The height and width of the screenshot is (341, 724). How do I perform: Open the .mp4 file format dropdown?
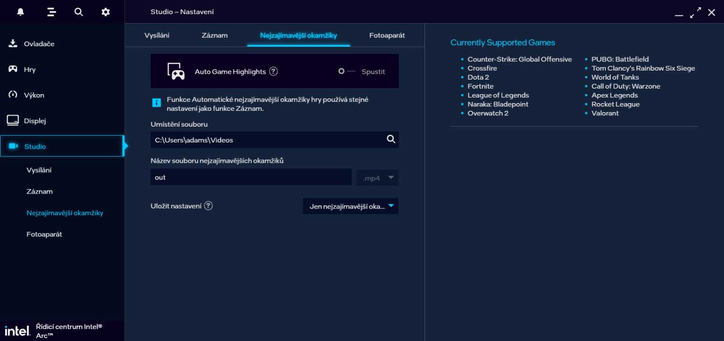coord(377,178)
